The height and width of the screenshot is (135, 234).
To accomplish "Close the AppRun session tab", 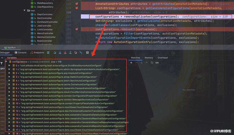I will tap(18, 48).
